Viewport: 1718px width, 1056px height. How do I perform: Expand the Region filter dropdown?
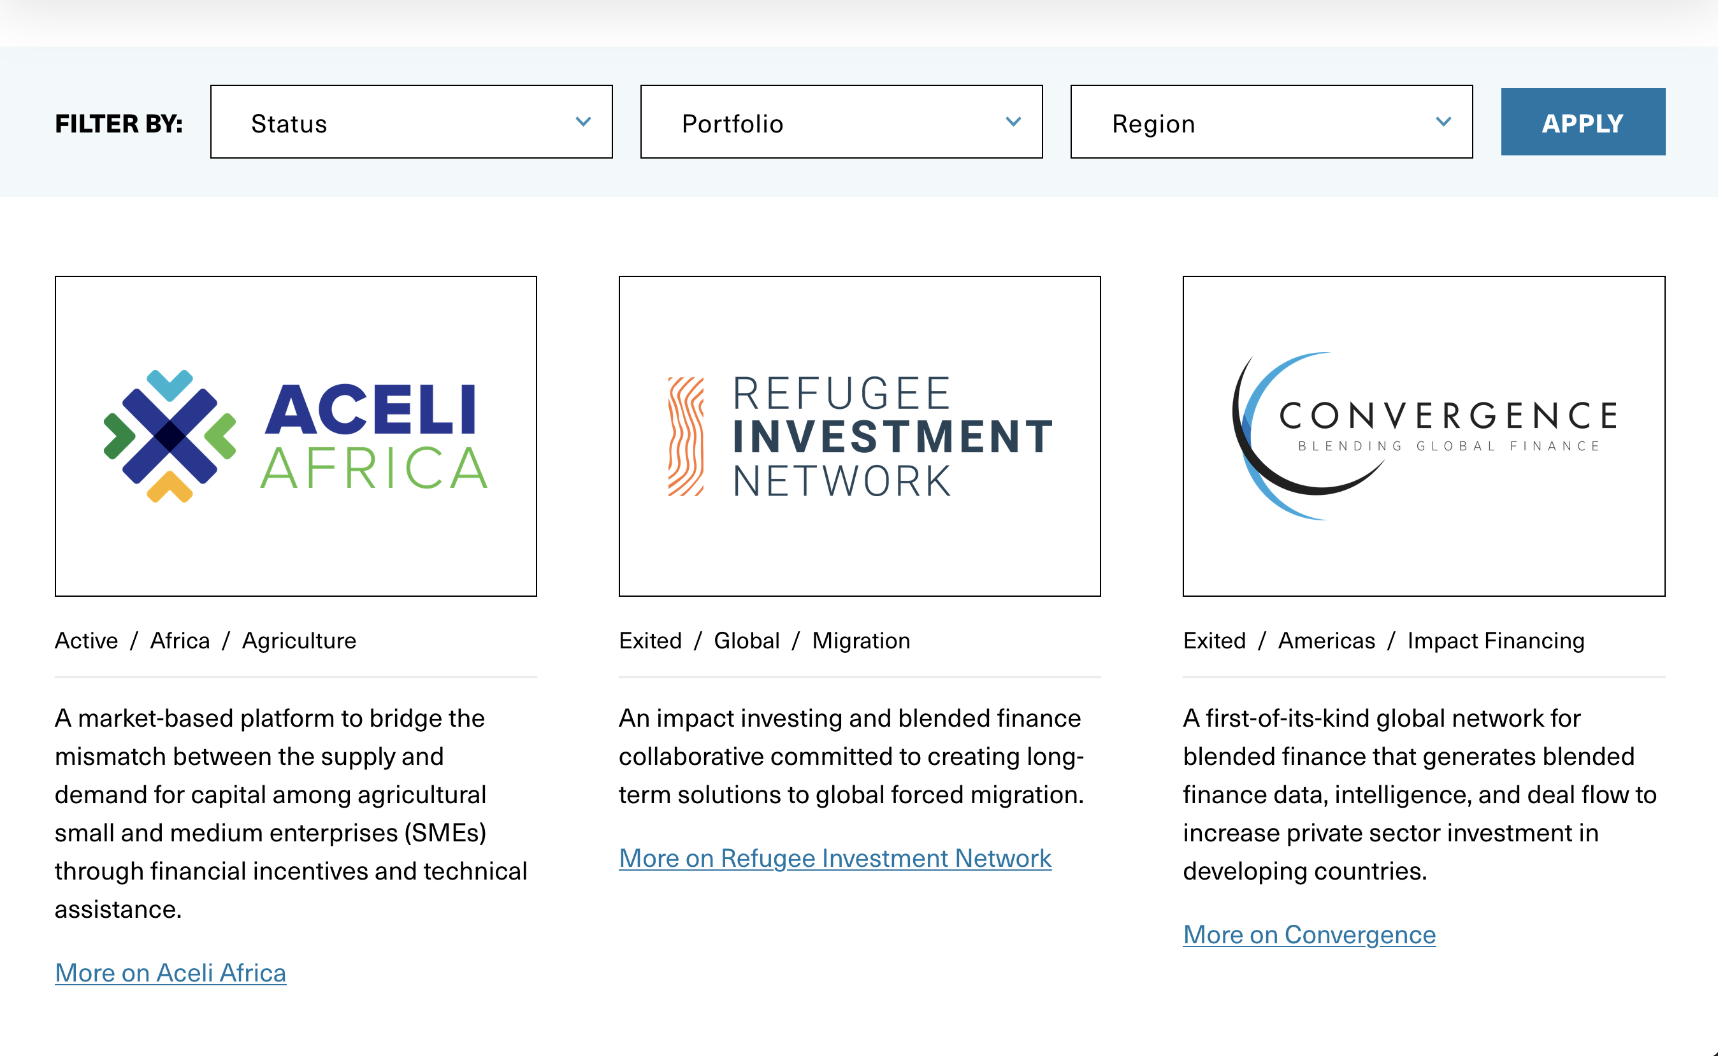(x=1271, y=122)
